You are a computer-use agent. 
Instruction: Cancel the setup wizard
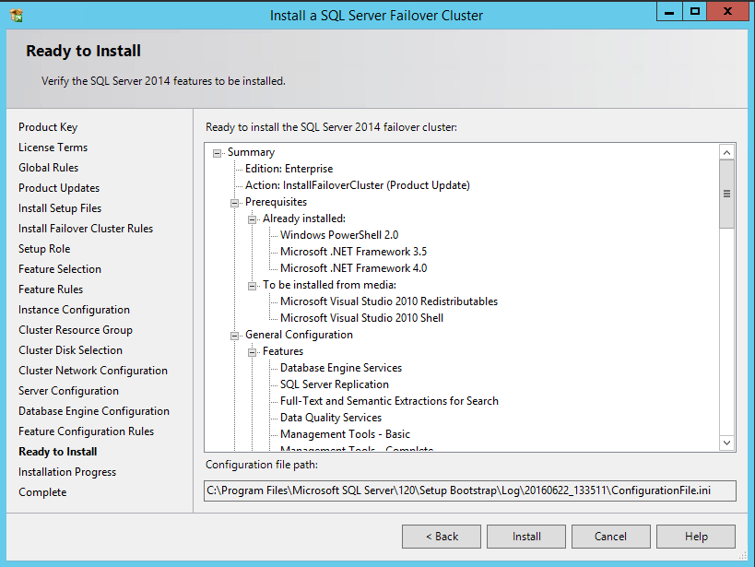pos(610,537)
